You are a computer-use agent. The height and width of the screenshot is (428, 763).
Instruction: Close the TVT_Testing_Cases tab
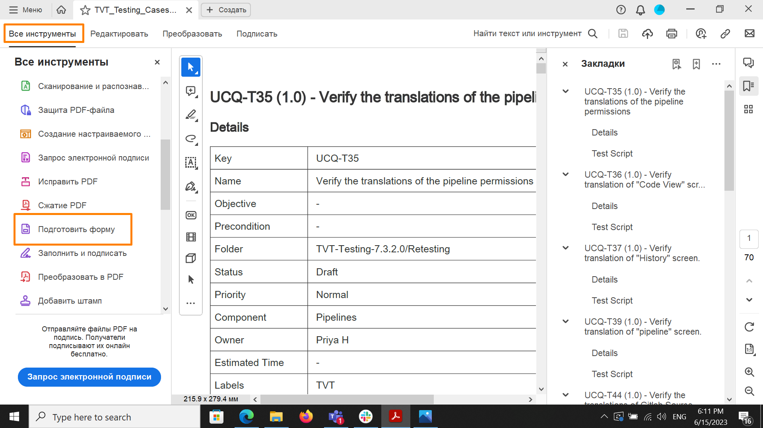pos(189,10)
